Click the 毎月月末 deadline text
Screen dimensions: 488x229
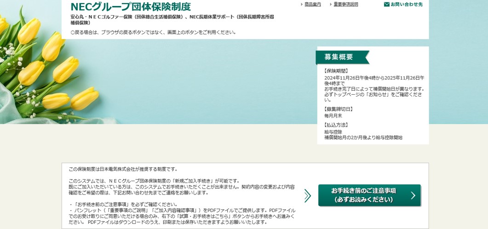[x=333, y=116]
